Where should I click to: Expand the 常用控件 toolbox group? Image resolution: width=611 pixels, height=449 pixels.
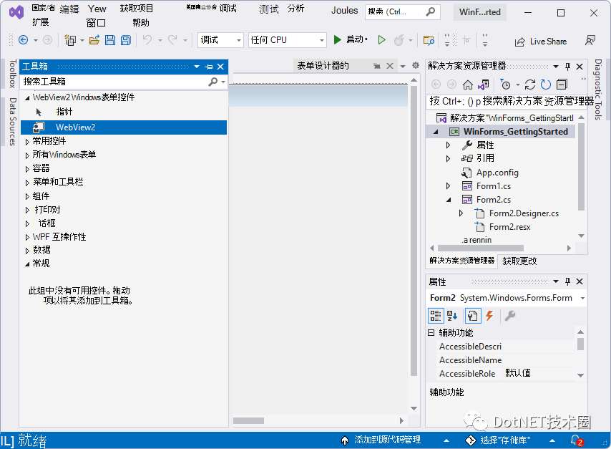[x=27, y=141]
